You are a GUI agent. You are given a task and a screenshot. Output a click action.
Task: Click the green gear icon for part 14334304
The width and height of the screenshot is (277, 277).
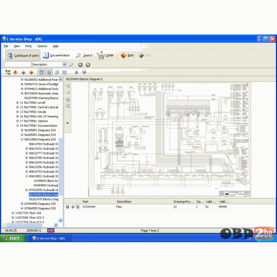[67, 207]
